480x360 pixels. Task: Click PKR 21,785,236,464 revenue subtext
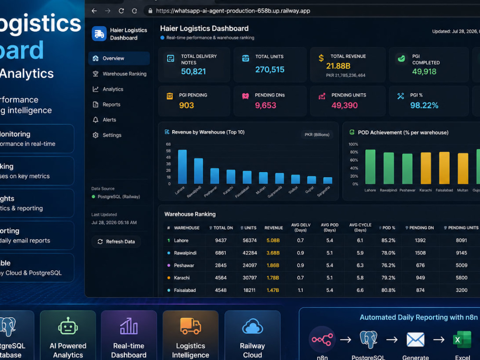click(346, 75)
